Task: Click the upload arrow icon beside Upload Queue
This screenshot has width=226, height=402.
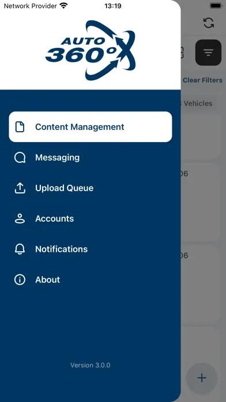Action: coord(20,188)
